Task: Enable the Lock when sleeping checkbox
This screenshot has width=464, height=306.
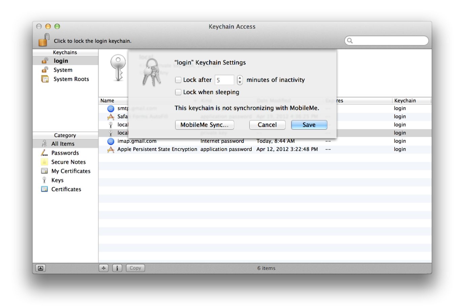Action: click(178, 92)
